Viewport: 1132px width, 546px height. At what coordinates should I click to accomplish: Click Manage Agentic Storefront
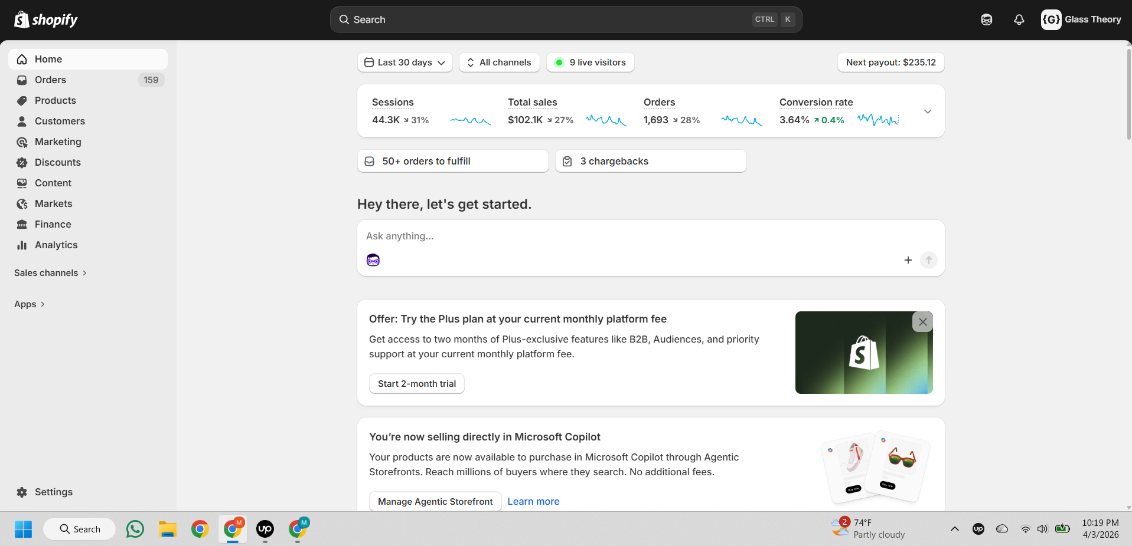tap(435, 501)
